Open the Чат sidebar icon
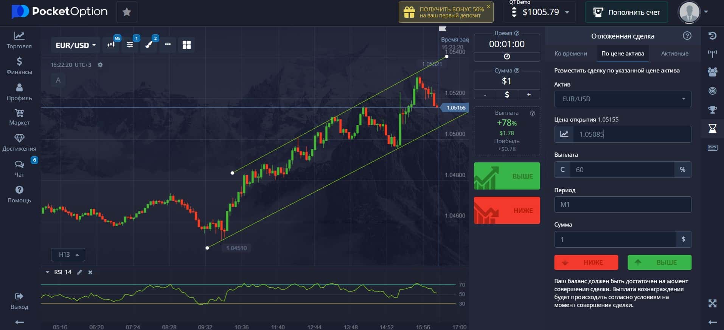The width and height of the screenshot is (724, 330). coord(19,168)
